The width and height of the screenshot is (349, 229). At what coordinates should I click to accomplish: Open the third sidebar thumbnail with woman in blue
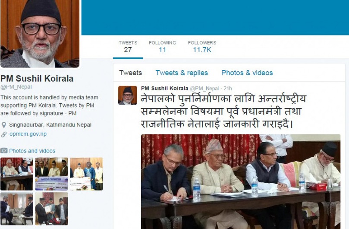86,174
